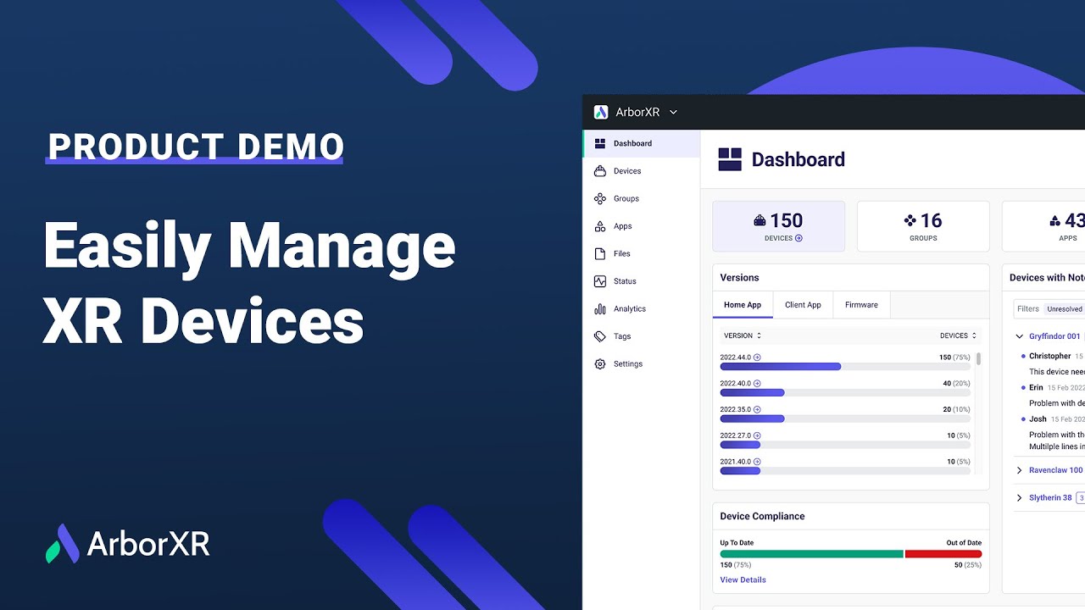
Task: Click the Josh note entry
Action: tap(1054, 432)
